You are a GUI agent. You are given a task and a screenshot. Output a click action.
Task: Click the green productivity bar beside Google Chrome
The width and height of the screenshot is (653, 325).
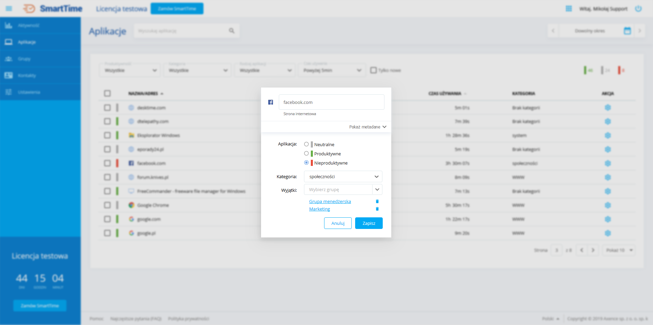click(x=118, y=205)
